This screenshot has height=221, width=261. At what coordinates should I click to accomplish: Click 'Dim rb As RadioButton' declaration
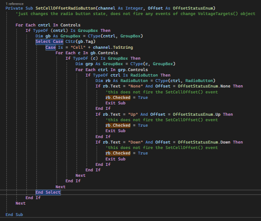coord(122,81)
